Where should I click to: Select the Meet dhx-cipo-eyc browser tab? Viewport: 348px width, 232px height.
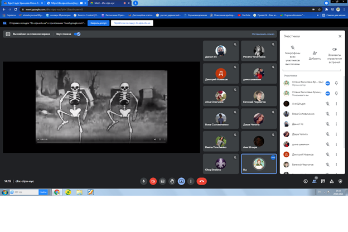point(110,3)
